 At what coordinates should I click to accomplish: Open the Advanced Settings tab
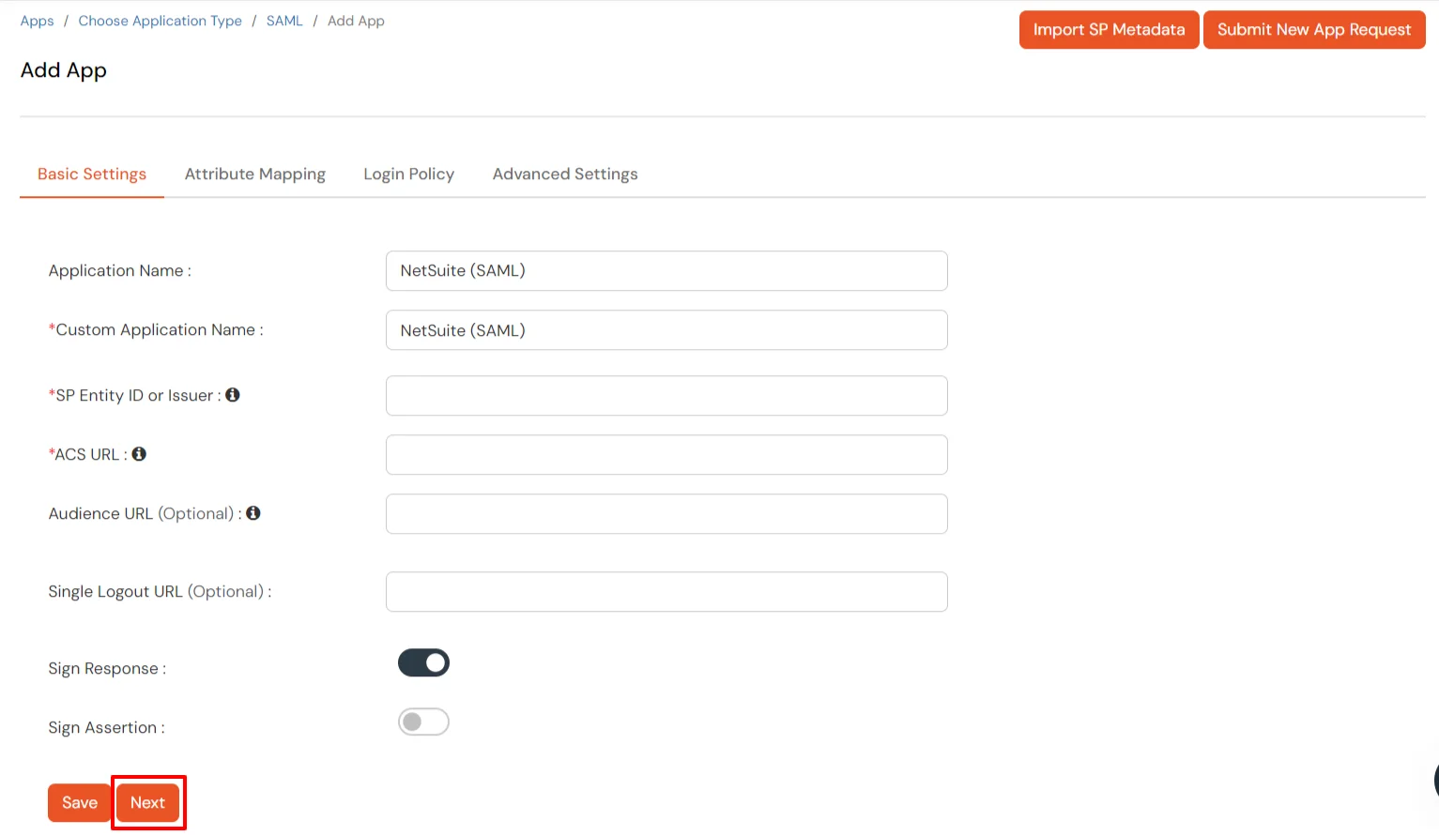click(x=565, y=175)
